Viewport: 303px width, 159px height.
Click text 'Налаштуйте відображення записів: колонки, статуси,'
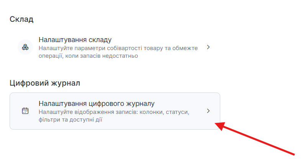point(114,112)
